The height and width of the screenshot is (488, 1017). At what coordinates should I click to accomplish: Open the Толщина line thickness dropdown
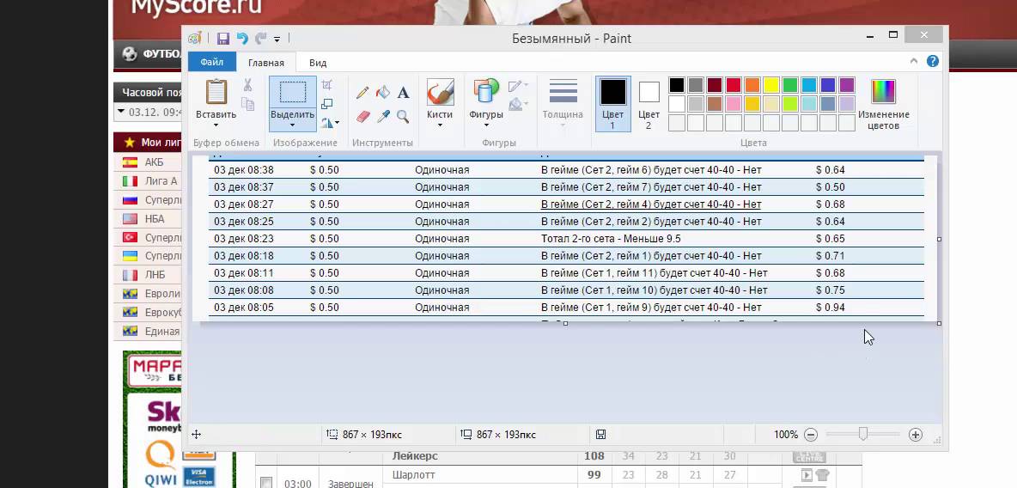tap(563, 104)
